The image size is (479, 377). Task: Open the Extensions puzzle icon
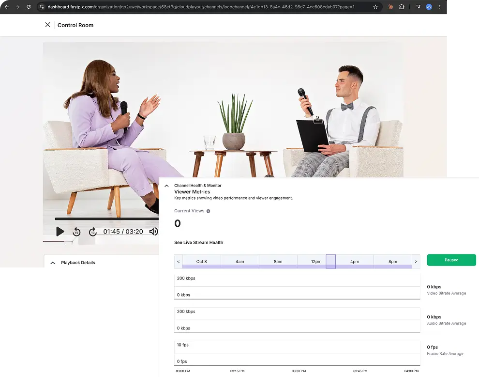pyautogui.click(x=402, y=7)
